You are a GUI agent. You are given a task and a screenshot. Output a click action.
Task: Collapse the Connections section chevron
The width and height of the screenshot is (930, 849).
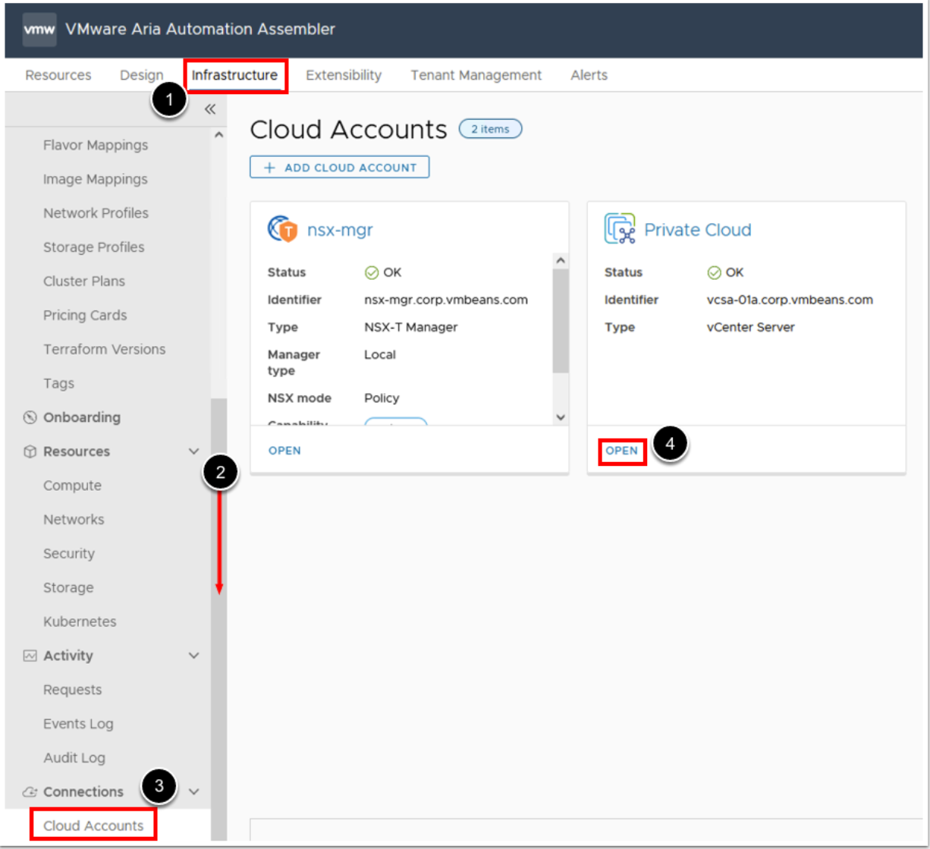193,792
